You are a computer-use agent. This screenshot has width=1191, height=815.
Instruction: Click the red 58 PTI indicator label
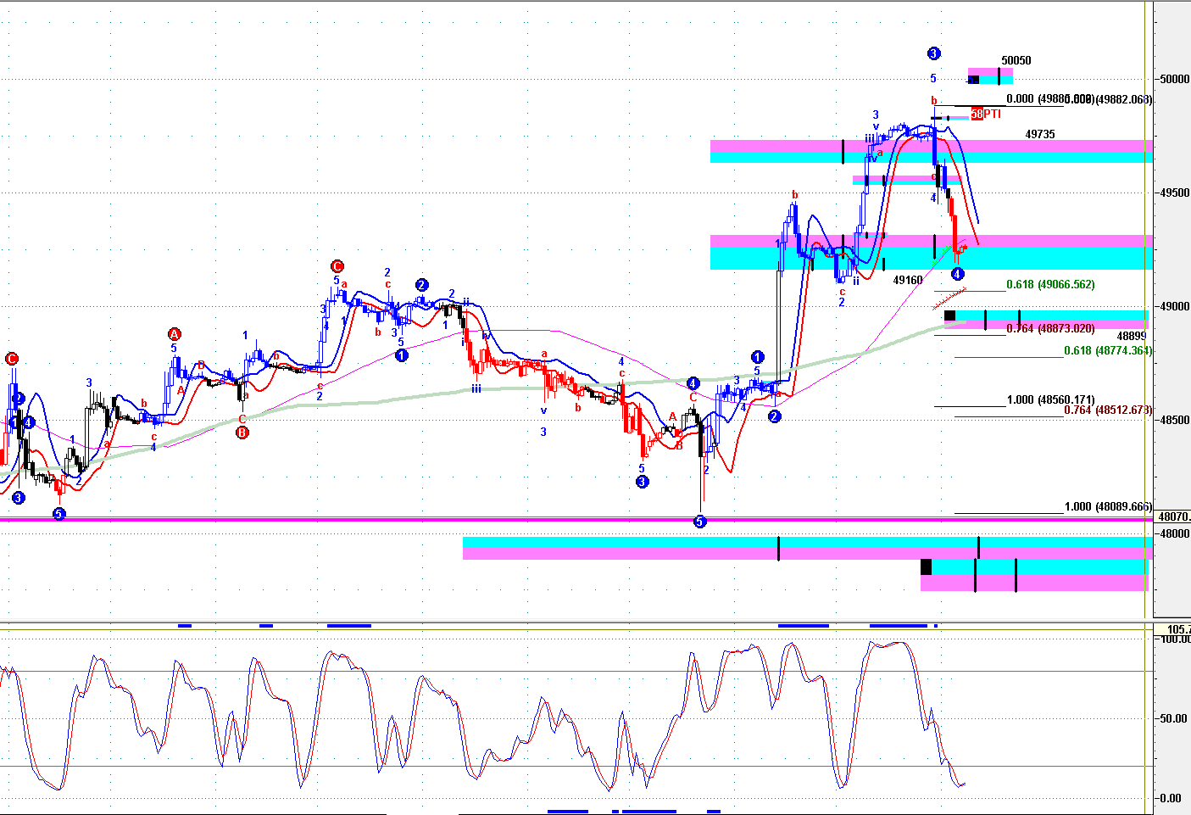click(x=986, y=114)
